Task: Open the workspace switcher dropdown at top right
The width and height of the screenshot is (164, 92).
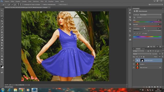Action: [156, 5]
